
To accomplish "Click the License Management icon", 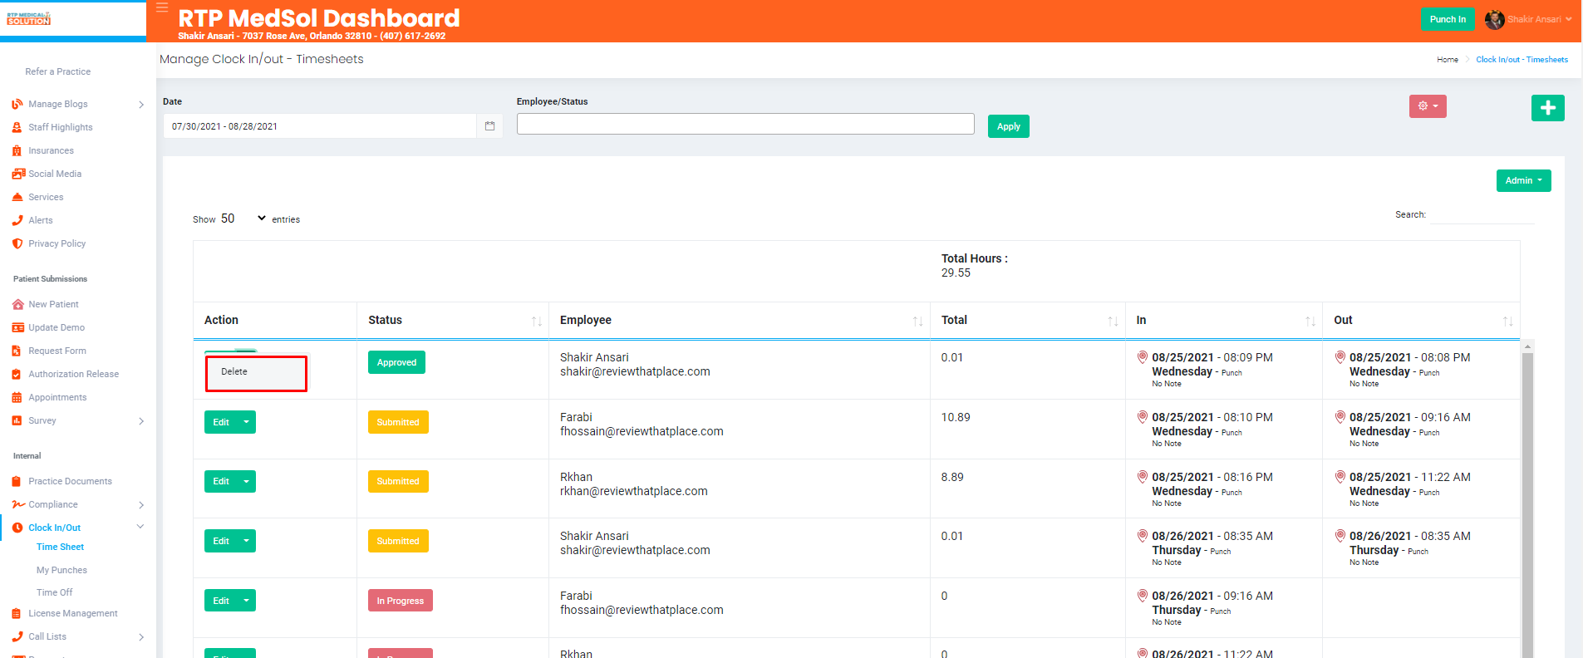I will click(x=17, y=613).
